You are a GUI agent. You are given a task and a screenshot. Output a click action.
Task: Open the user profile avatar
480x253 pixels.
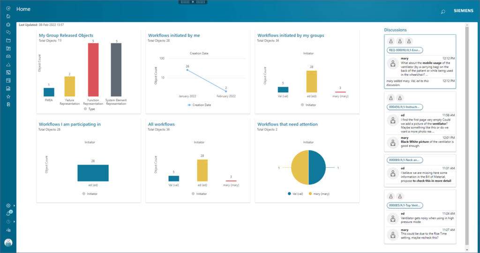tap(8, 243)
